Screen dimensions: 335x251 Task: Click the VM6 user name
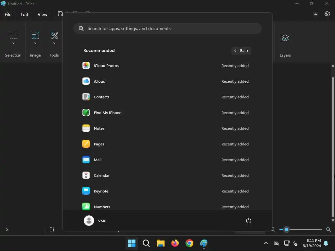coord(102,221)
